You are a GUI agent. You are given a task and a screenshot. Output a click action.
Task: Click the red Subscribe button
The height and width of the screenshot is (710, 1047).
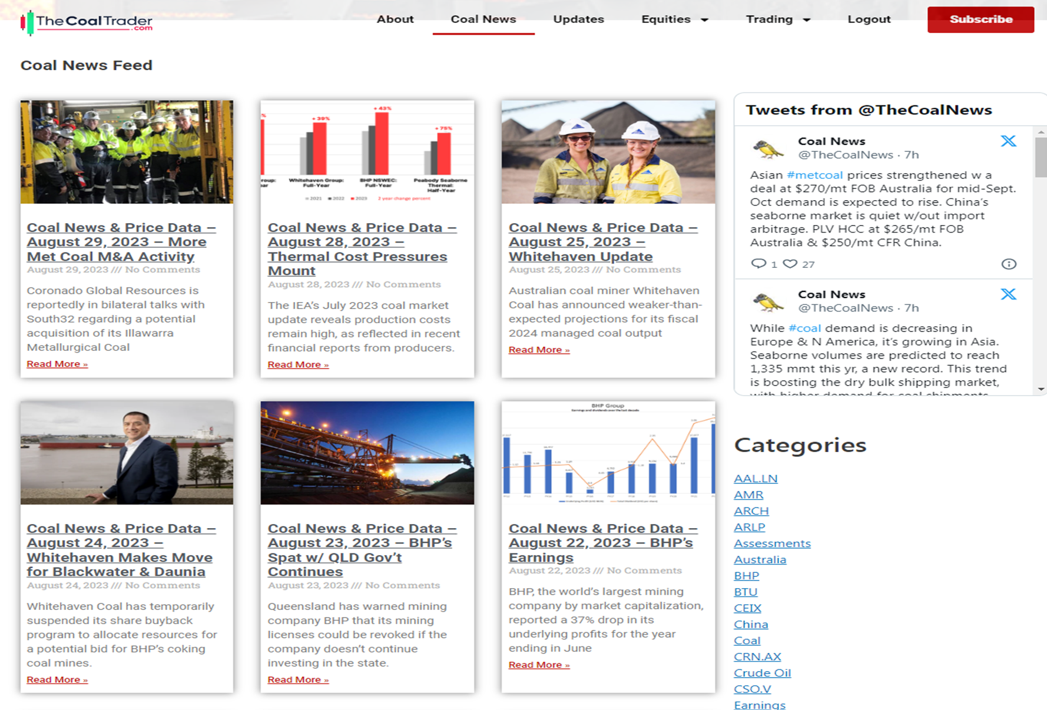(980, 19)
